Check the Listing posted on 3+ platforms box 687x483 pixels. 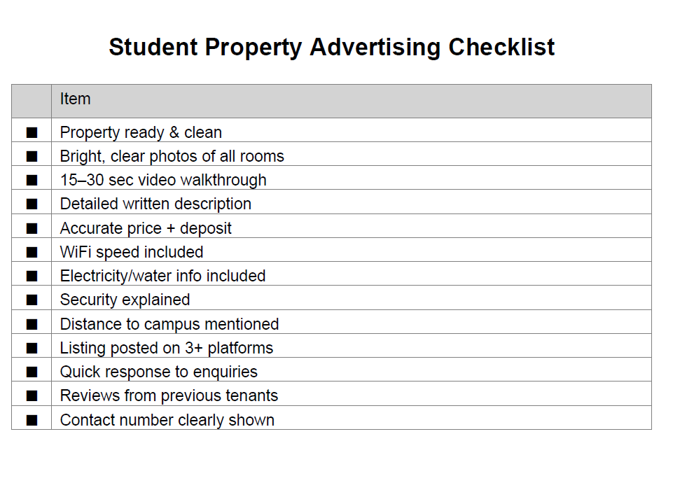point(32,348)
